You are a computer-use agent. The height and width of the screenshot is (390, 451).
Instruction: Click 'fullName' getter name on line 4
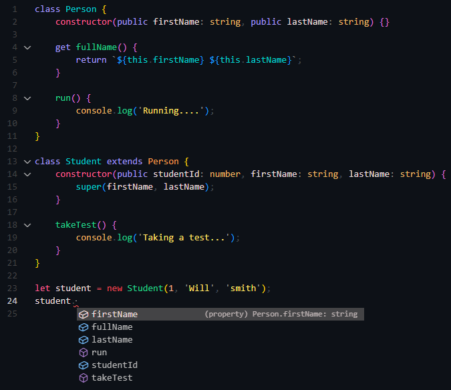(96, 47)
